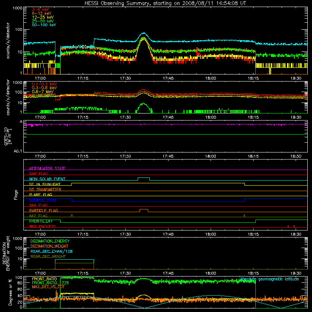Select the blue ECLIPSE_FLAG label
Screen dimensions: 312x312
[x=43, y=200]
